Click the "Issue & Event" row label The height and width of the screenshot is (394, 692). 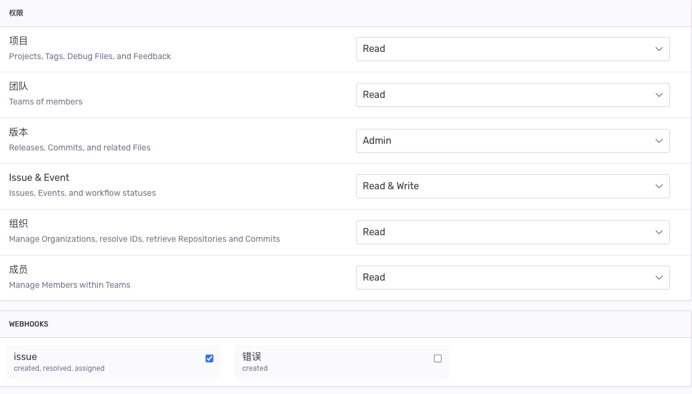[x=39, y=178]
